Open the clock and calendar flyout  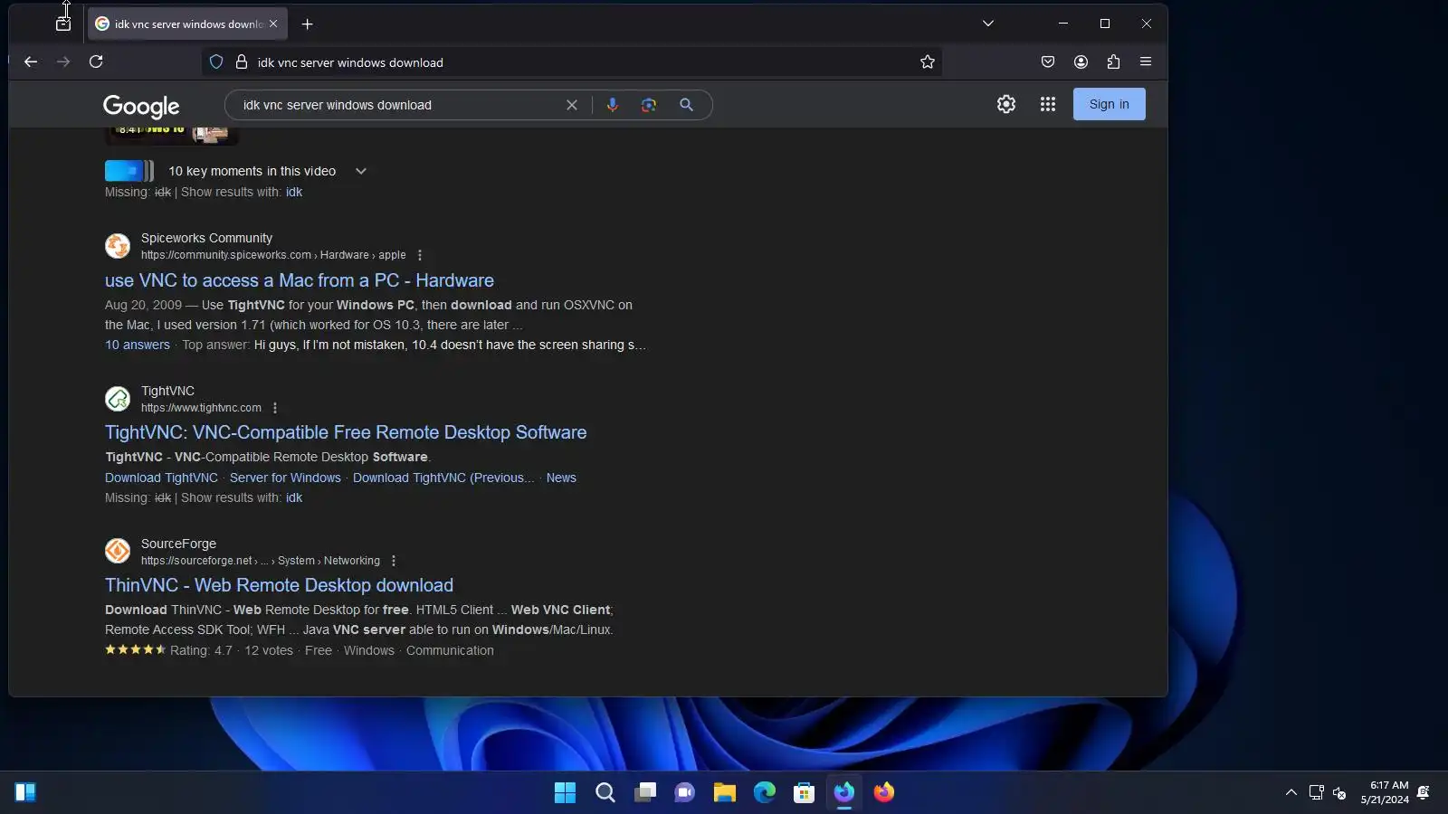(x=1385, y=792)
